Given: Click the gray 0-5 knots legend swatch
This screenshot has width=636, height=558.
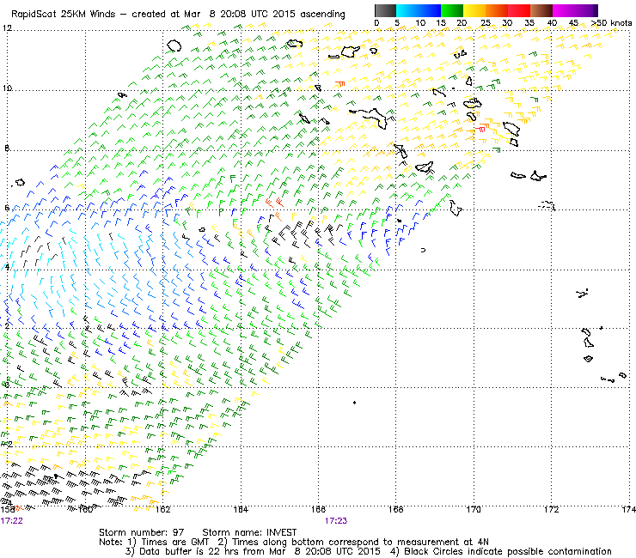Looking at the screenshot, I should 385,10.
